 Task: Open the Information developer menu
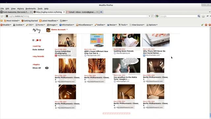67,25
